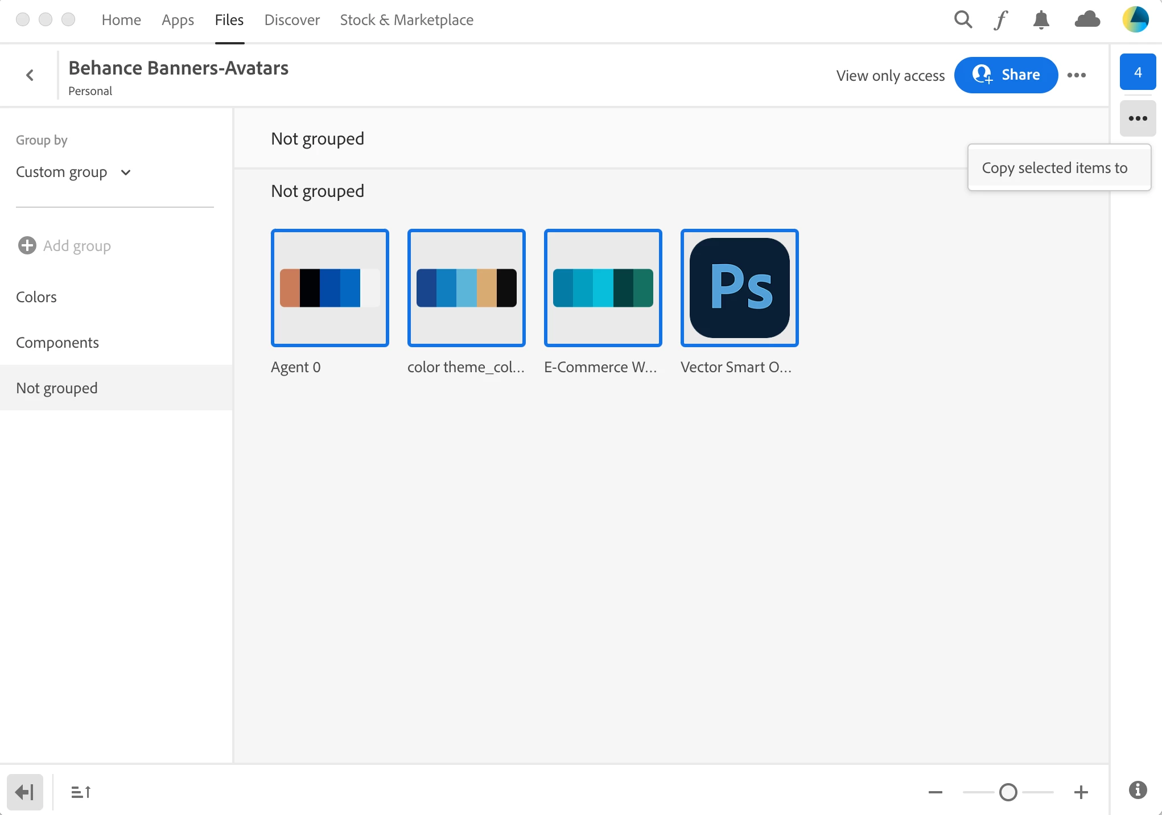Open the search magnifier icon
This screenshot has width=1162, height=815.
click(963, 20)
